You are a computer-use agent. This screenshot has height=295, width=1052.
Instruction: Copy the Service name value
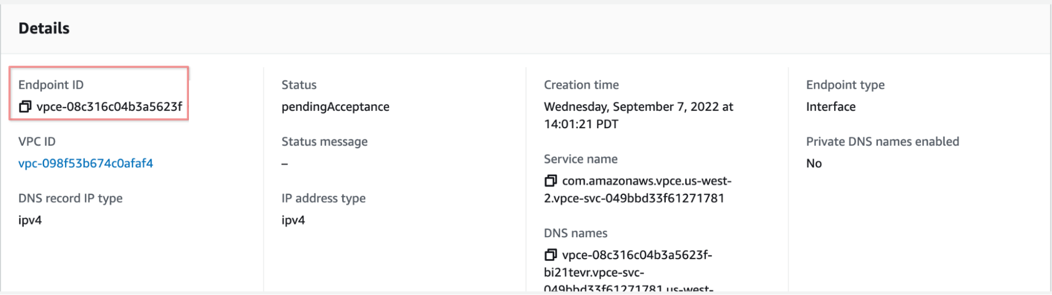(550, 181)
